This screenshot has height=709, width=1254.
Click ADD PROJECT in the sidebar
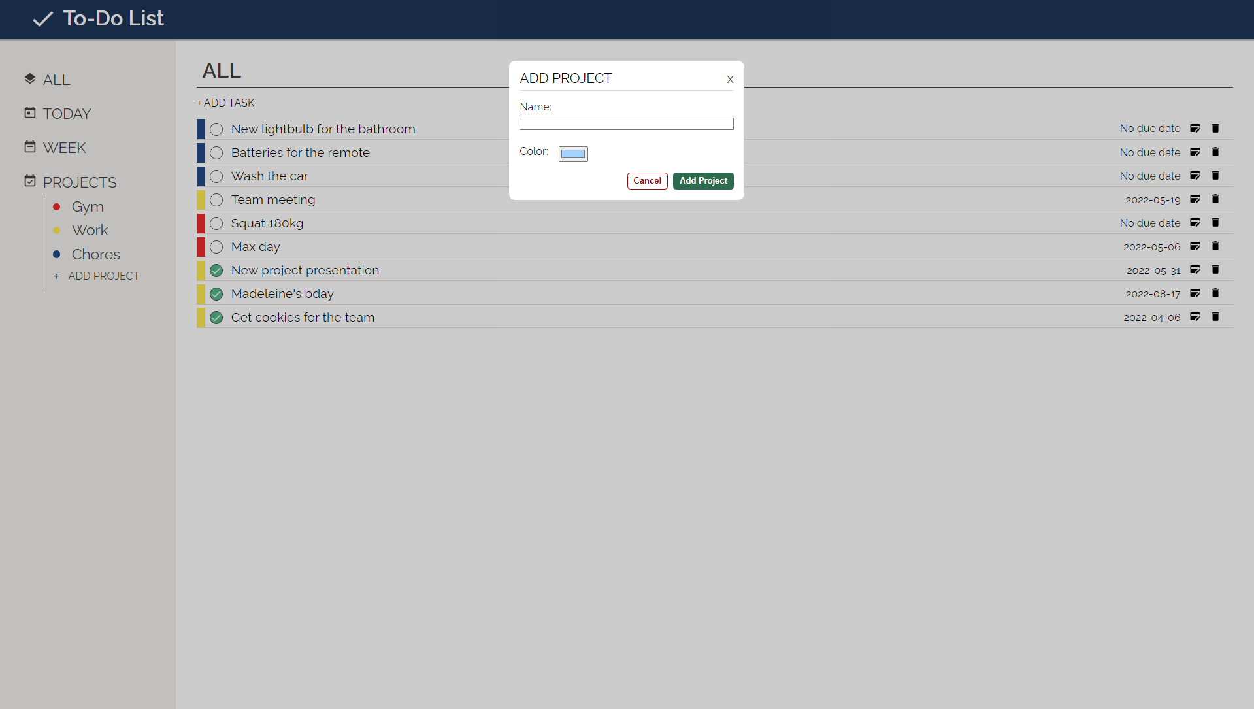point(104,276)
